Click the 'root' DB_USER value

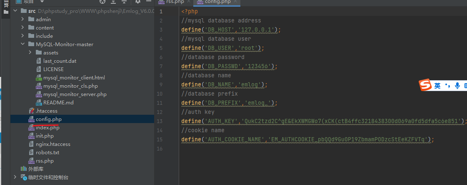click(x=250, y=48)
